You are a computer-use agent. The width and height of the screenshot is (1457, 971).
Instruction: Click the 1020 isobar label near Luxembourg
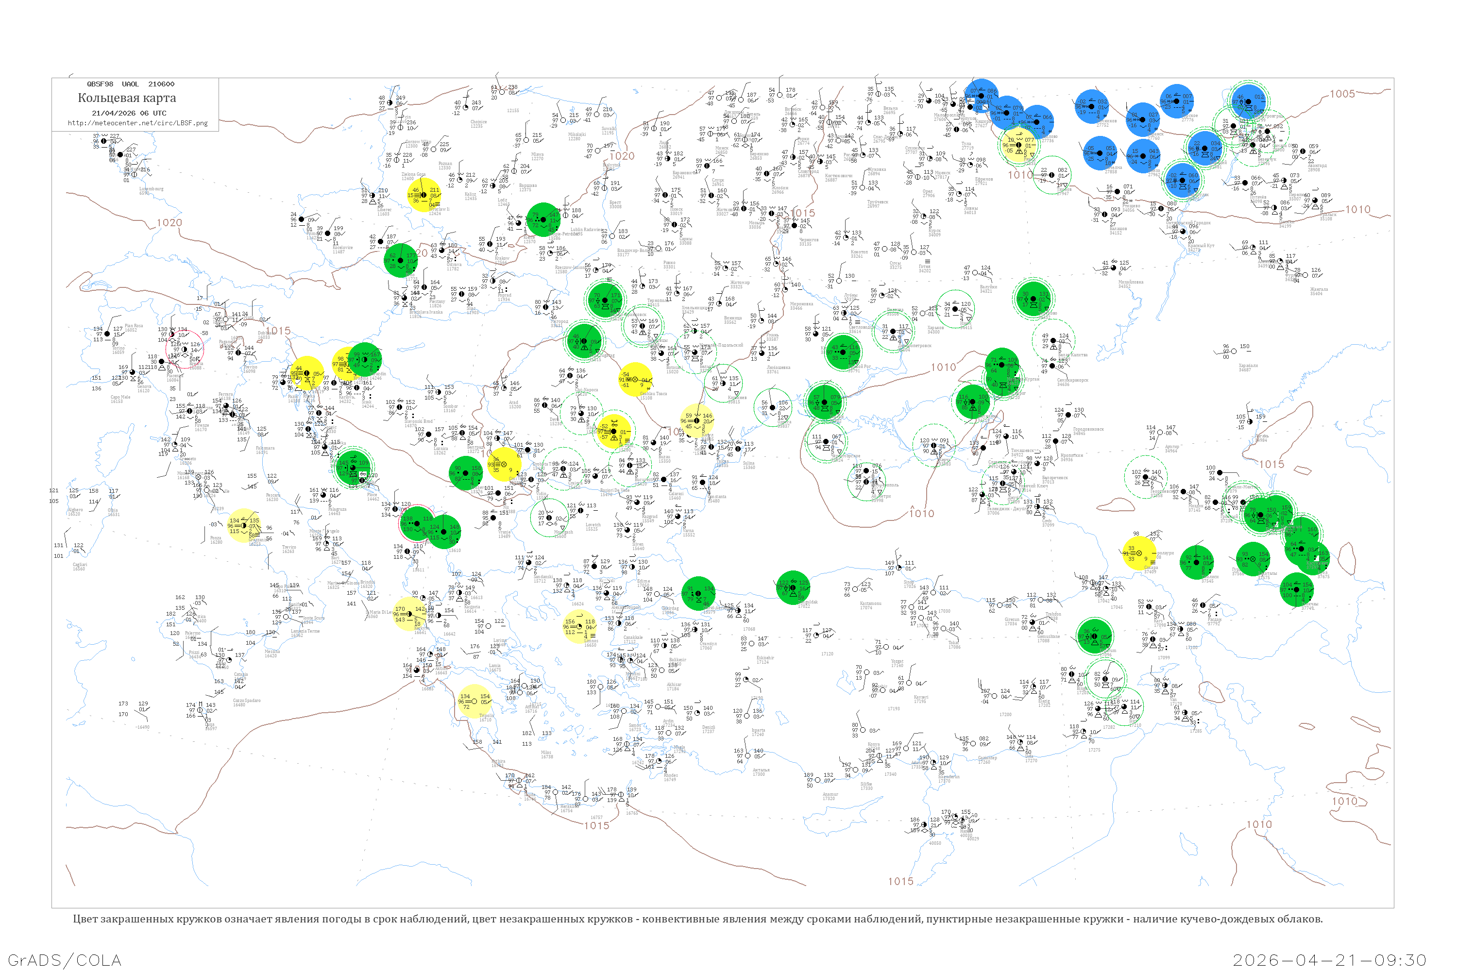coord(169,223)
